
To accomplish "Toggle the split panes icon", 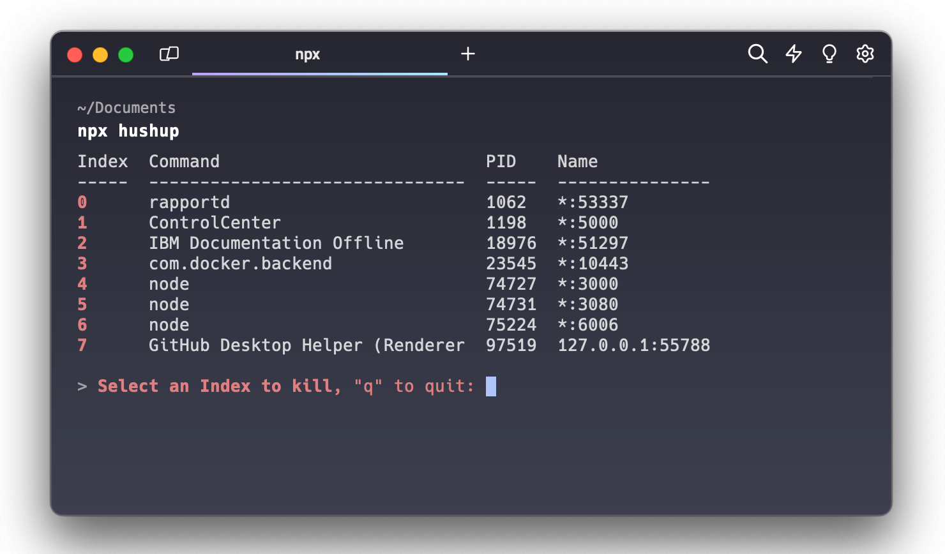I will (169, 54).
